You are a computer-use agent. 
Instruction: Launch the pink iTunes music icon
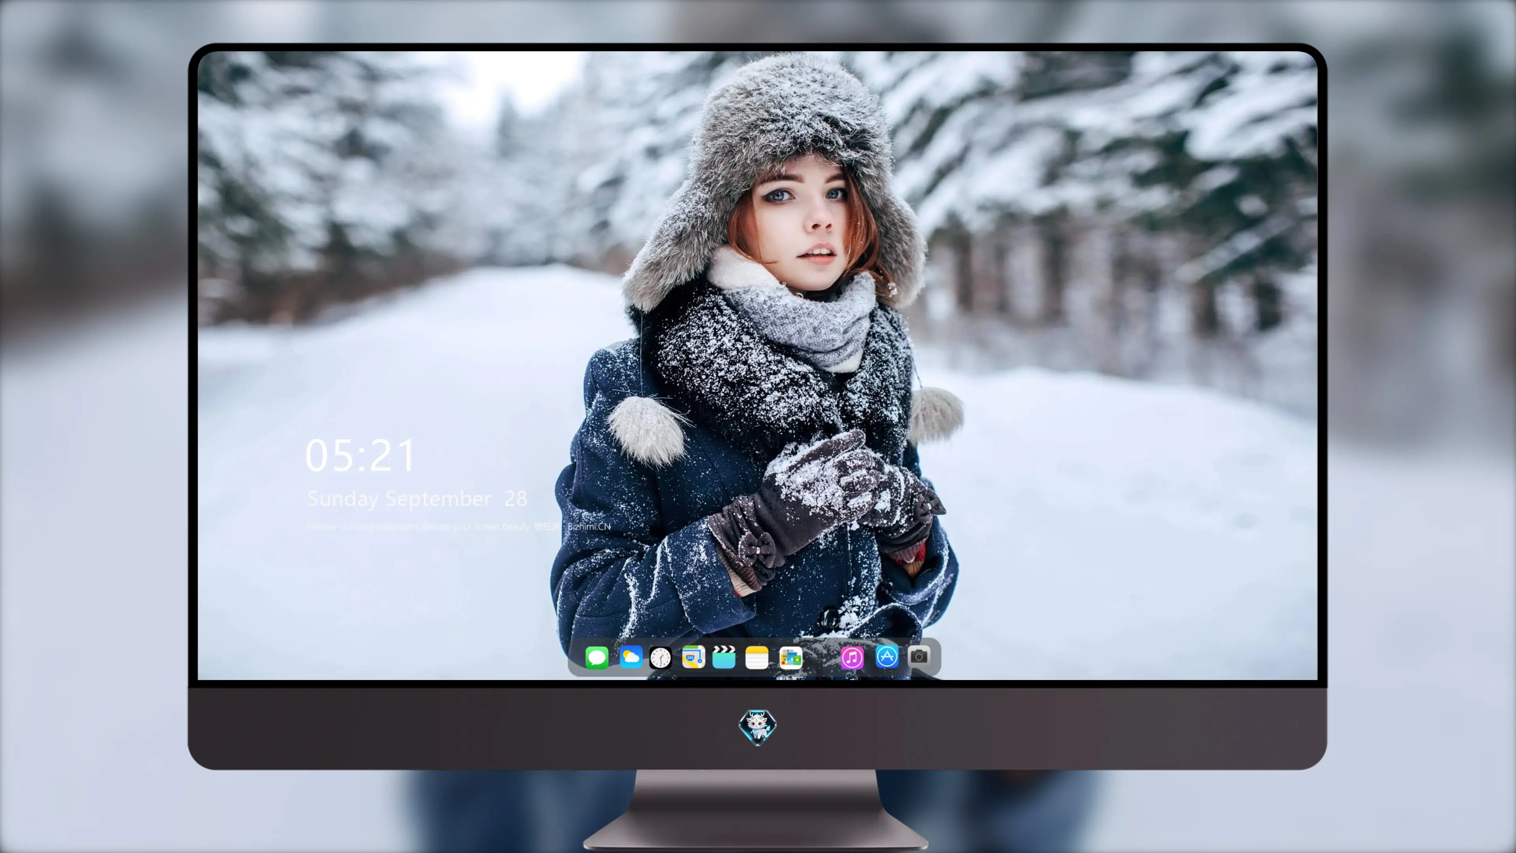[852, 658]
